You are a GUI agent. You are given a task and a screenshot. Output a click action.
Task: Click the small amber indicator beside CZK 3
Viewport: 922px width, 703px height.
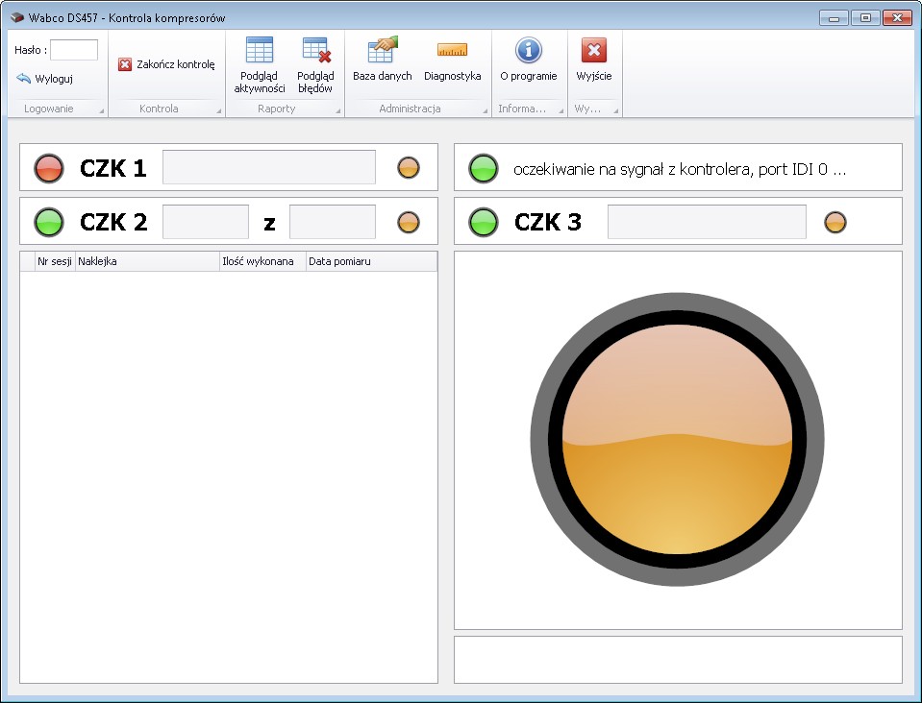[x=835, y=222]
